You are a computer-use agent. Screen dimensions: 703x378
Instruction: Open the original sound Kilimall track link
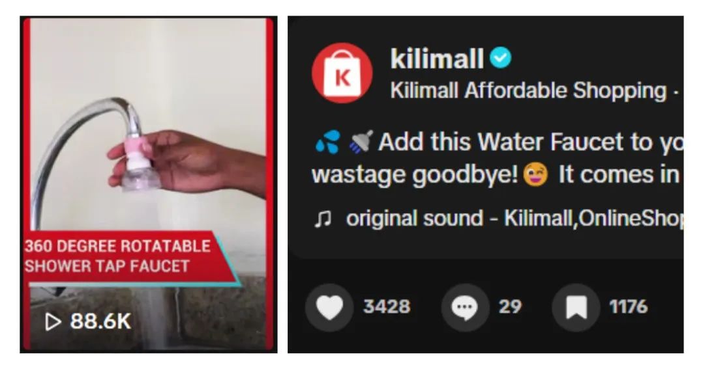coord(515,219)
